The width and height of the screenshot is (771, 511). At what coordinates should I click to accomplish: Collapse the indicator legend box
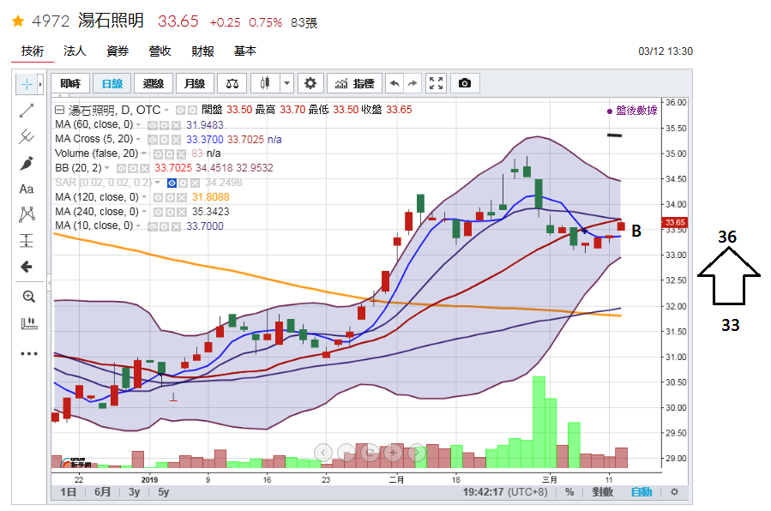click(59, 110)
